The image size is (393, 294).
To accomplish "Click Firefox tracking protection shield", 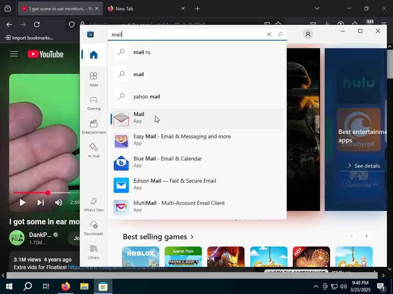I will point(72,24).
